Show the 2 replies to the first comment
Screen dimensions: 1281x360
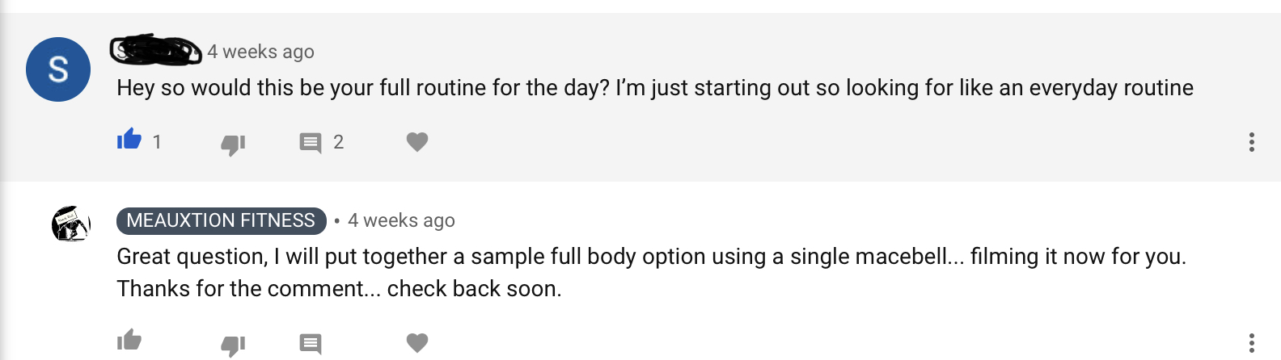click(x=338, y=142)
